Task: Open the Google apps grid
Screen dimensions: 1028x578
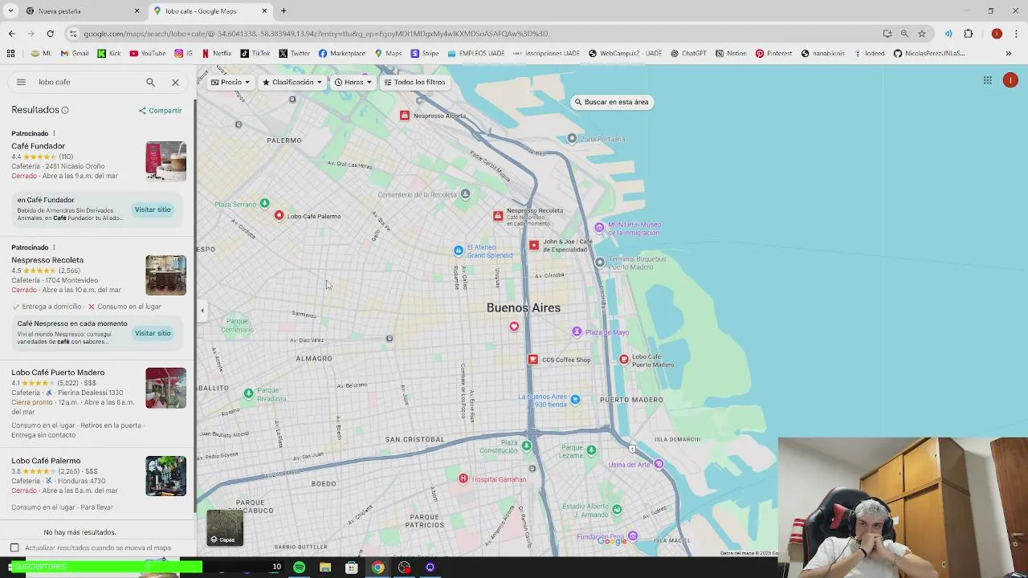Action: [x=987, y=80]
